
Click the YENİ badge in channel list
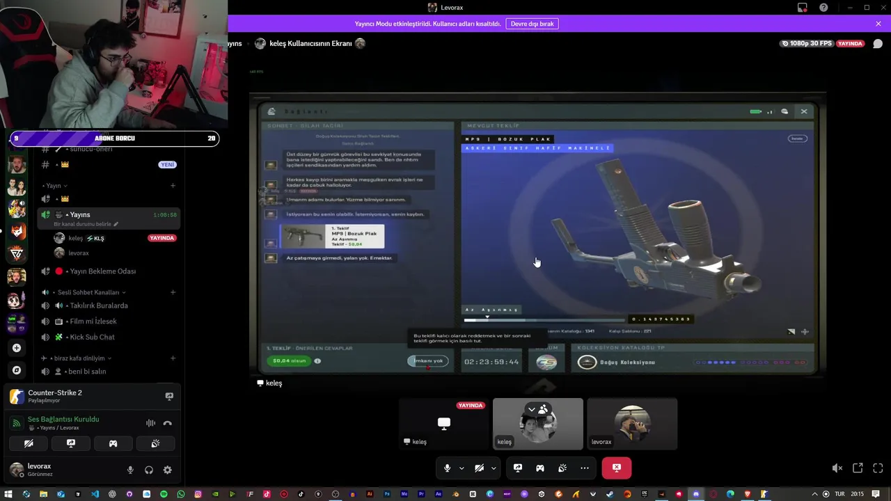point(167,165)
